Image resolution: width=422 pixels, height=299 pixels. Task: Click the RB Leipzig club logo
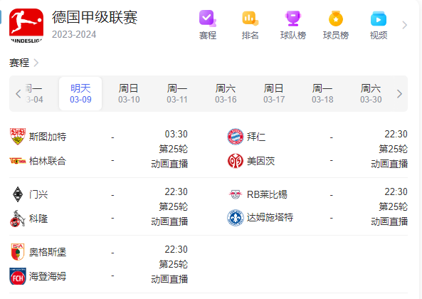[236, 194]
